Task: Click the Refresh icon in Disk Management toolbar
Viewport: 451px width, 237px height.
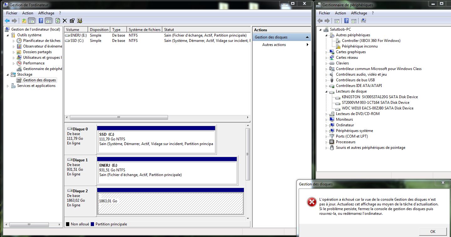Action: [57, 21]
